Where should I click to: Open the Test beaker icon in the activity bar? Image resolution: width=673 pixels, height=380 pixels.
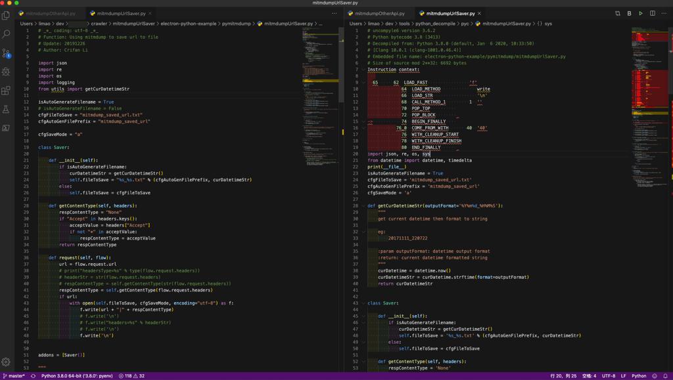6,109
